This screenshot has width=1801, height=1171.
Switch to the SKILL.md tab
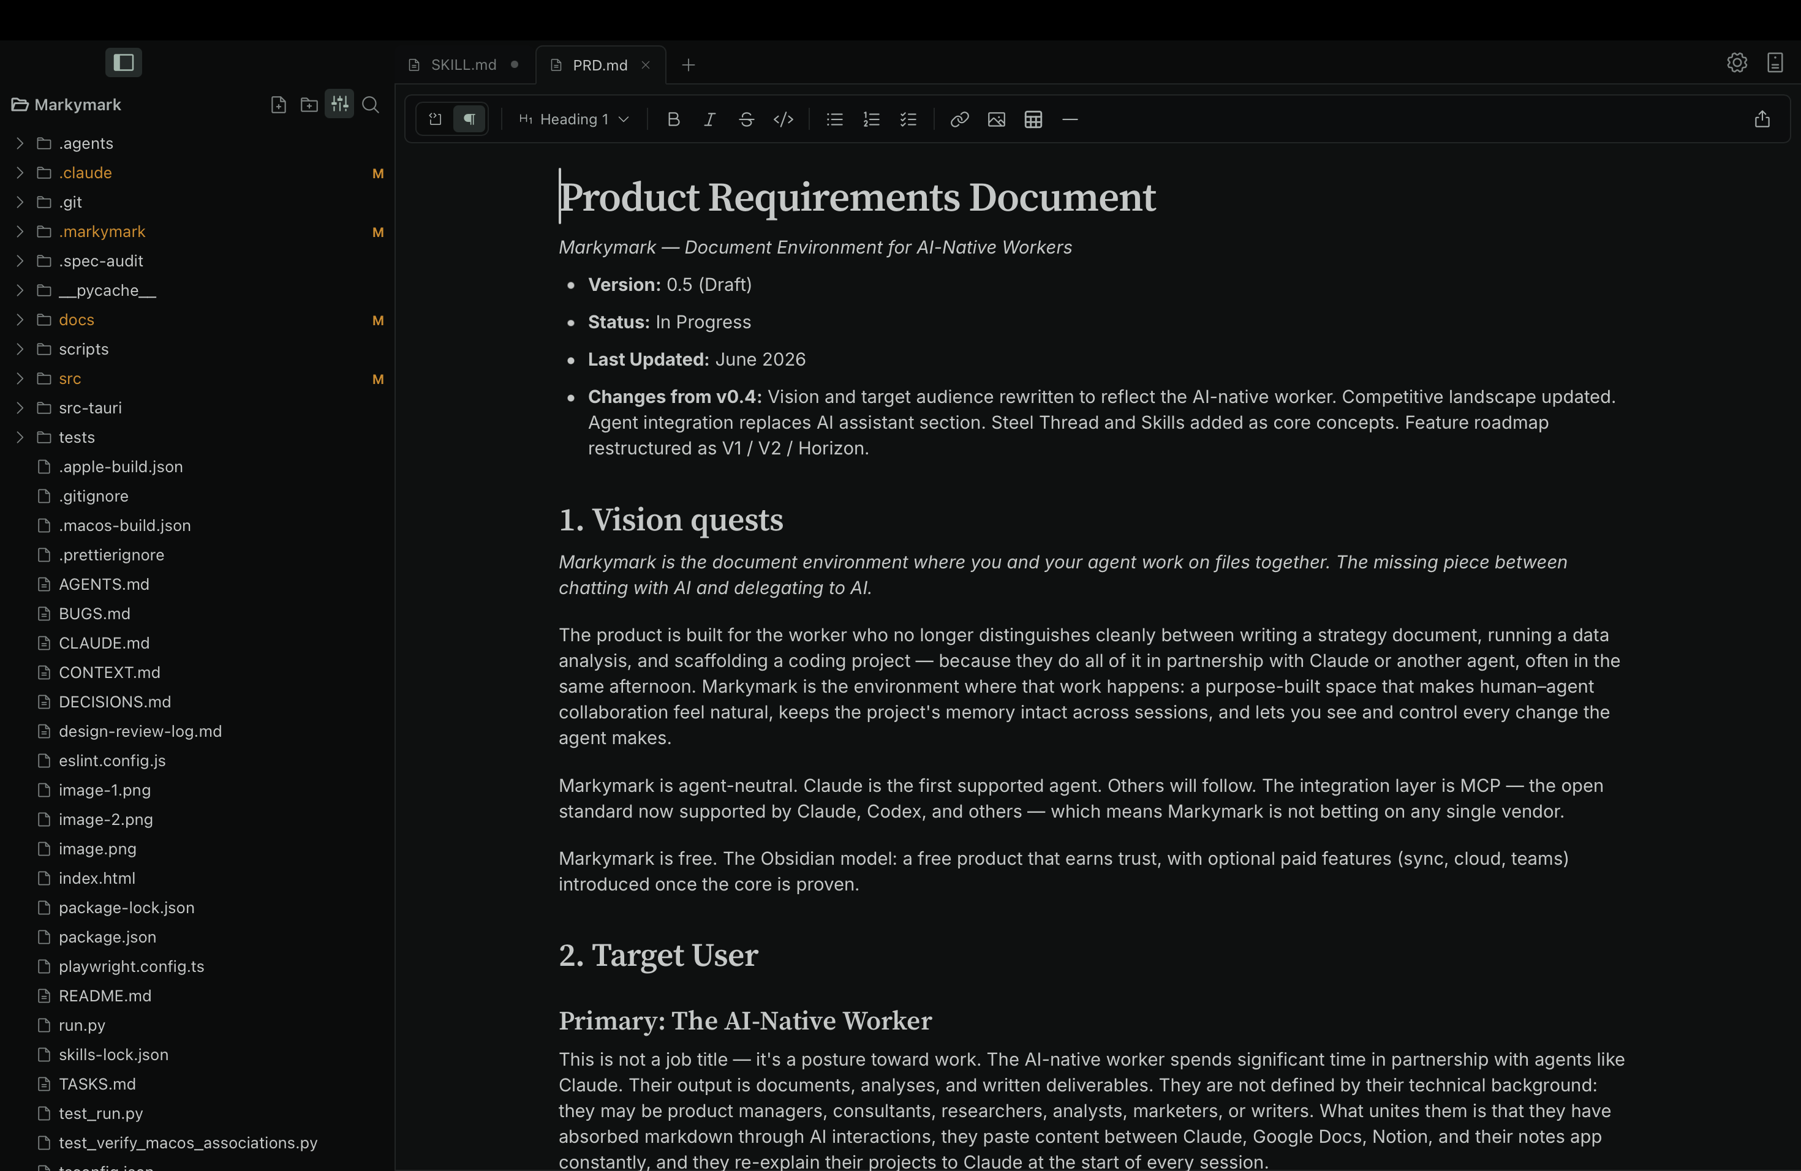tap(463, 65)
